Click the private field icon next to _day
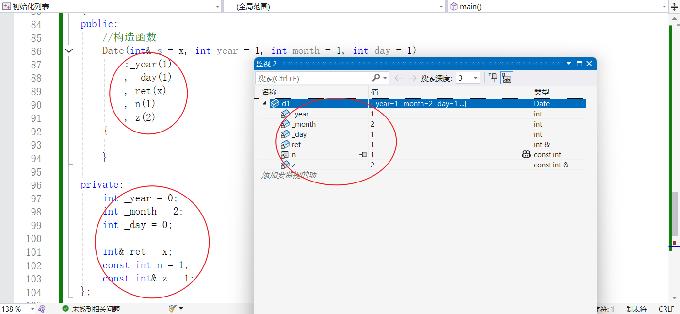This screenshot has height=314, width=680. coord(285,134)
